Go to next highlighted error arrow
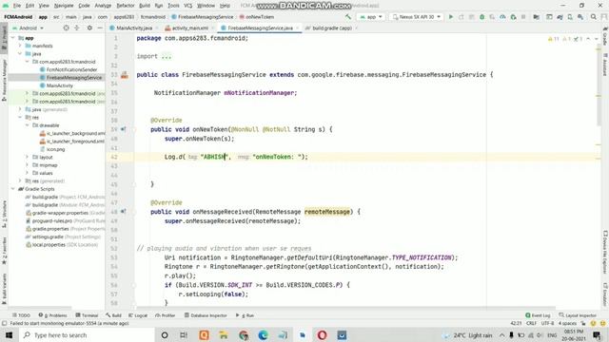This screenshot has height=342, width=609. (x=597, y=39)
